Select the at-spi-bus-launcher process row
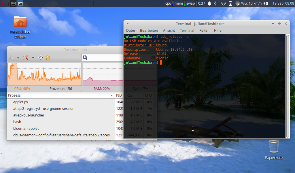This screenshot has height=173, width=295. tap(80, 115)
